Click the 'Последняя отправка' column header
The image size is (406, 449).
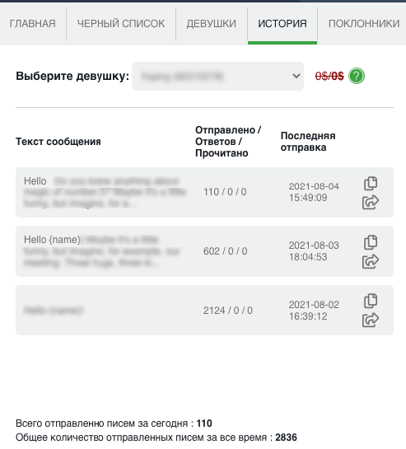pyautogui.click(x=308, y=142)
